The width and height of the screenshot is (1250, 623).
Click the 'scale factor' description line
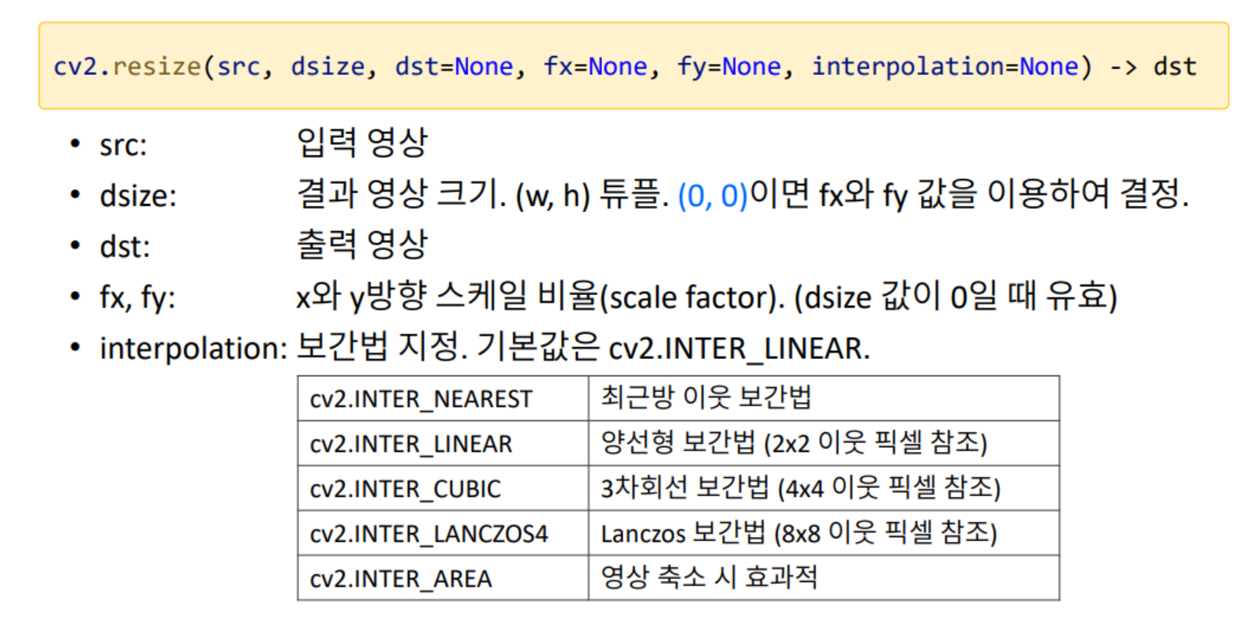(x=706, y=297)
